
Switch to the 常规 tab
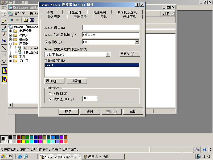50,12
